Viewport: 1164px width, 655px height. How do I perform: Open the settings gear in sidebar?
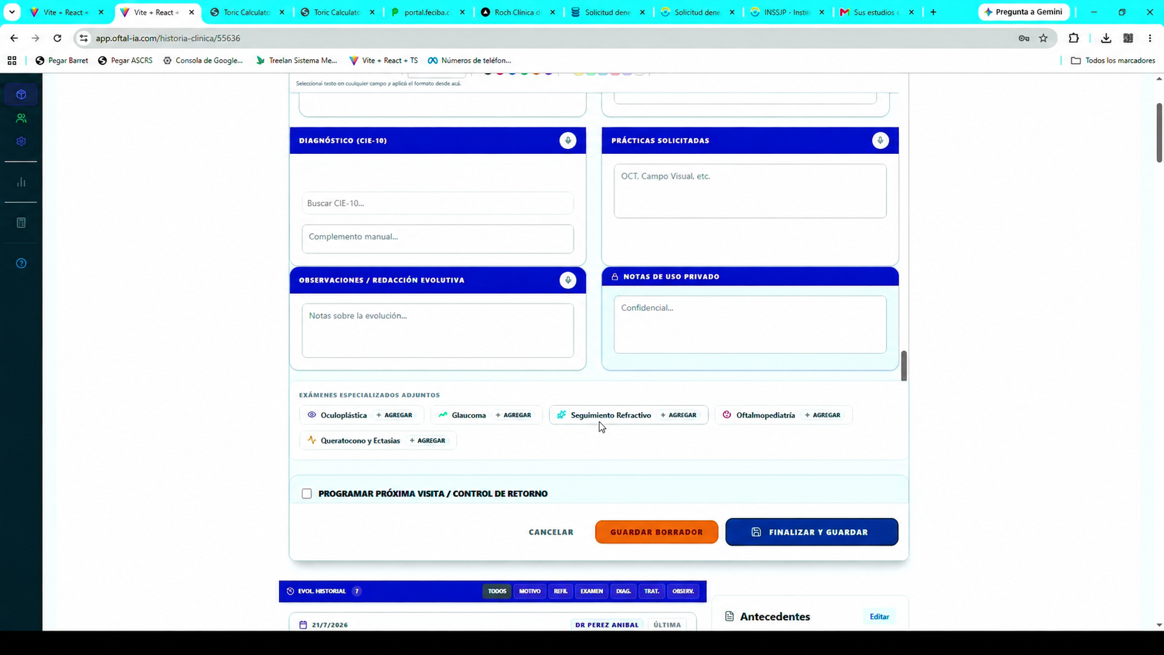[21, 141]
